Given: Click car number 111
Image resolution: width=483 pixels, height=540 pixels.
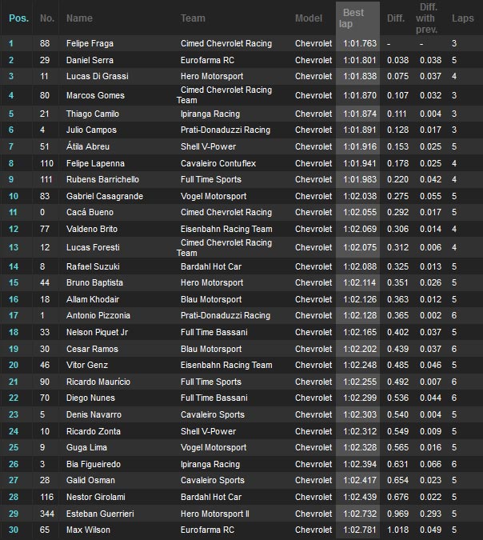Looking at the screenshot, I should click(x=46, y=179).
